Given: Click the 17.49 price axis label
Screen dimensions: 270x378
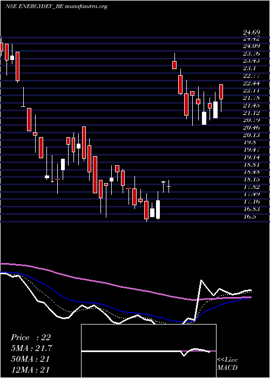Looking at the screenshot, I should pos(251,195).
